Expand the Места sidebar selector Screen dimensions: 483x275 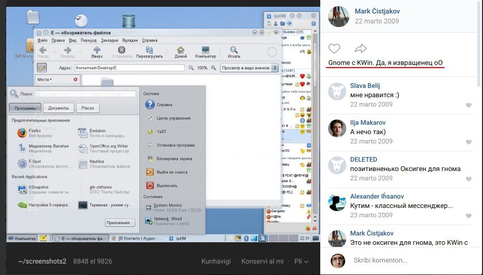pyautogui.click(x=45, y=80)
